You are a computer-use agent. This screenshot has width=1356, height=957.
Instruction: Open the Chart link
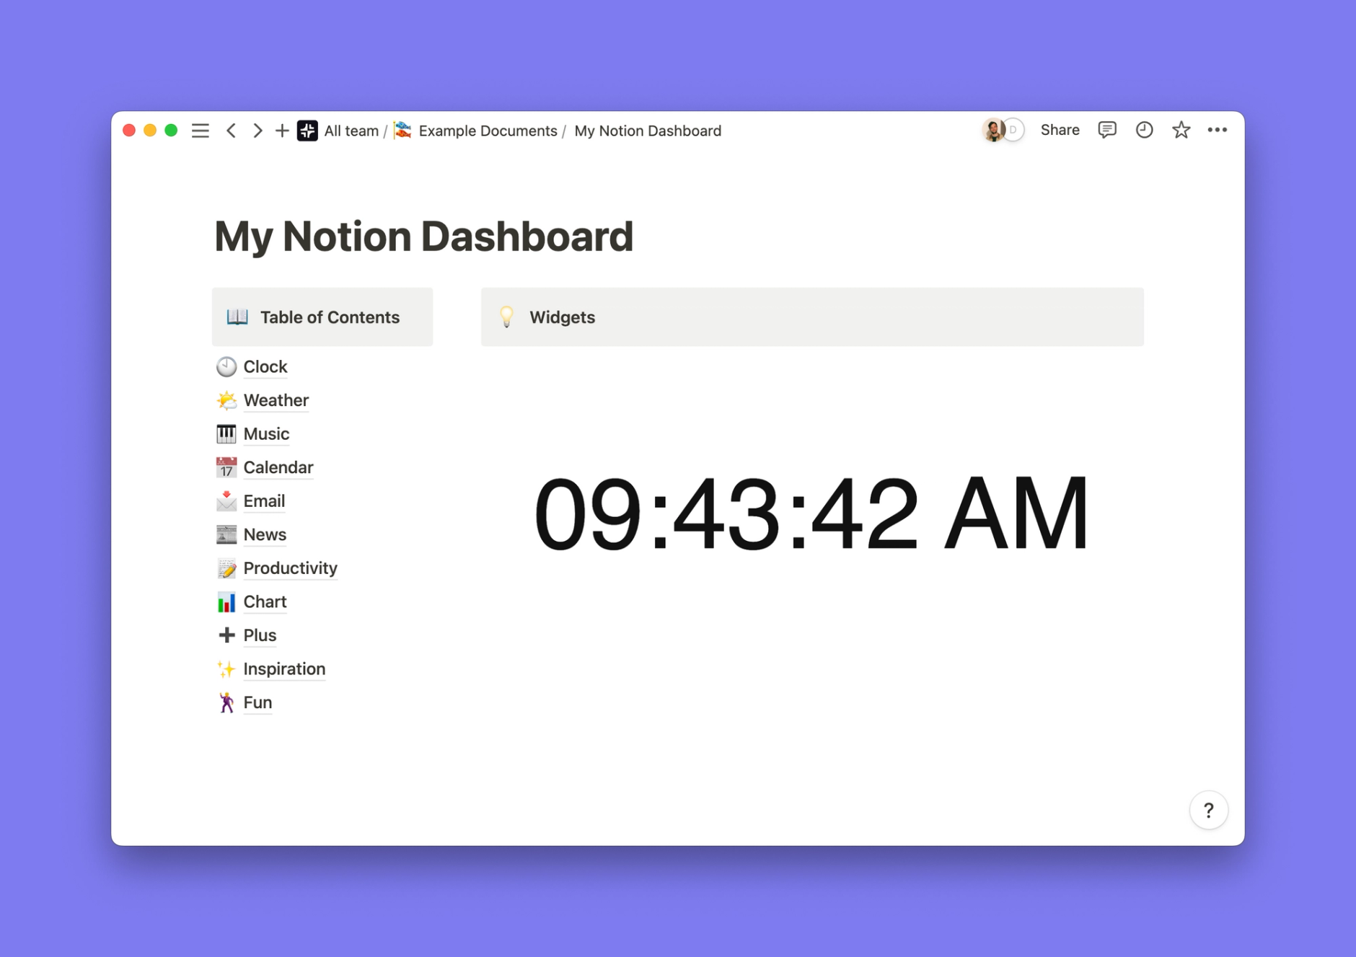(x=265, y=601)
